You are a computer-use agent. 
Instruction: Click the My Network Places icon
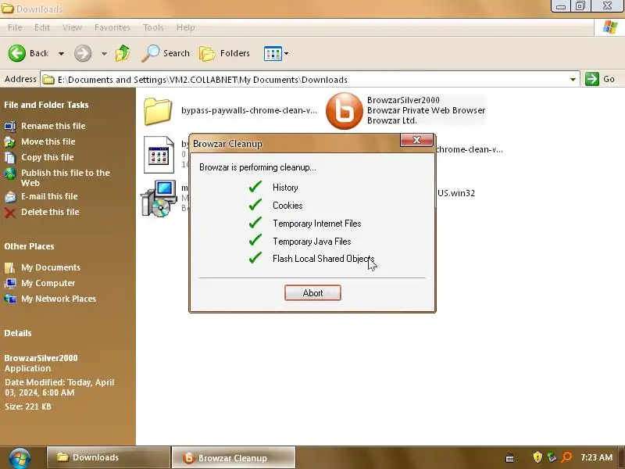click(x=10, y=299)
